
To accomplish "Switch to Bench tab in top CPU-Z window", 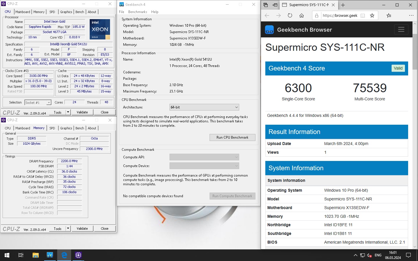I will tap(80, 12).
